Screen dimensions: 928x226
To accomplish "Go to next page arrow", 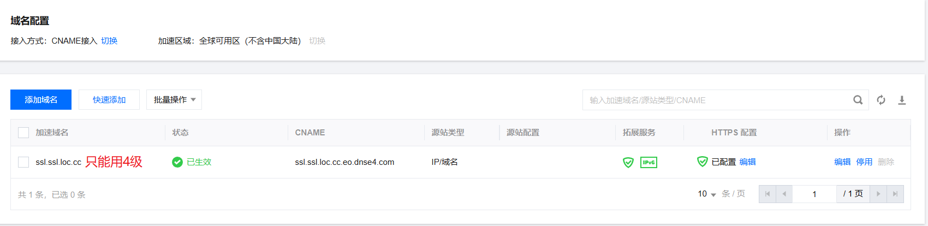I will (x=878, y=194).
